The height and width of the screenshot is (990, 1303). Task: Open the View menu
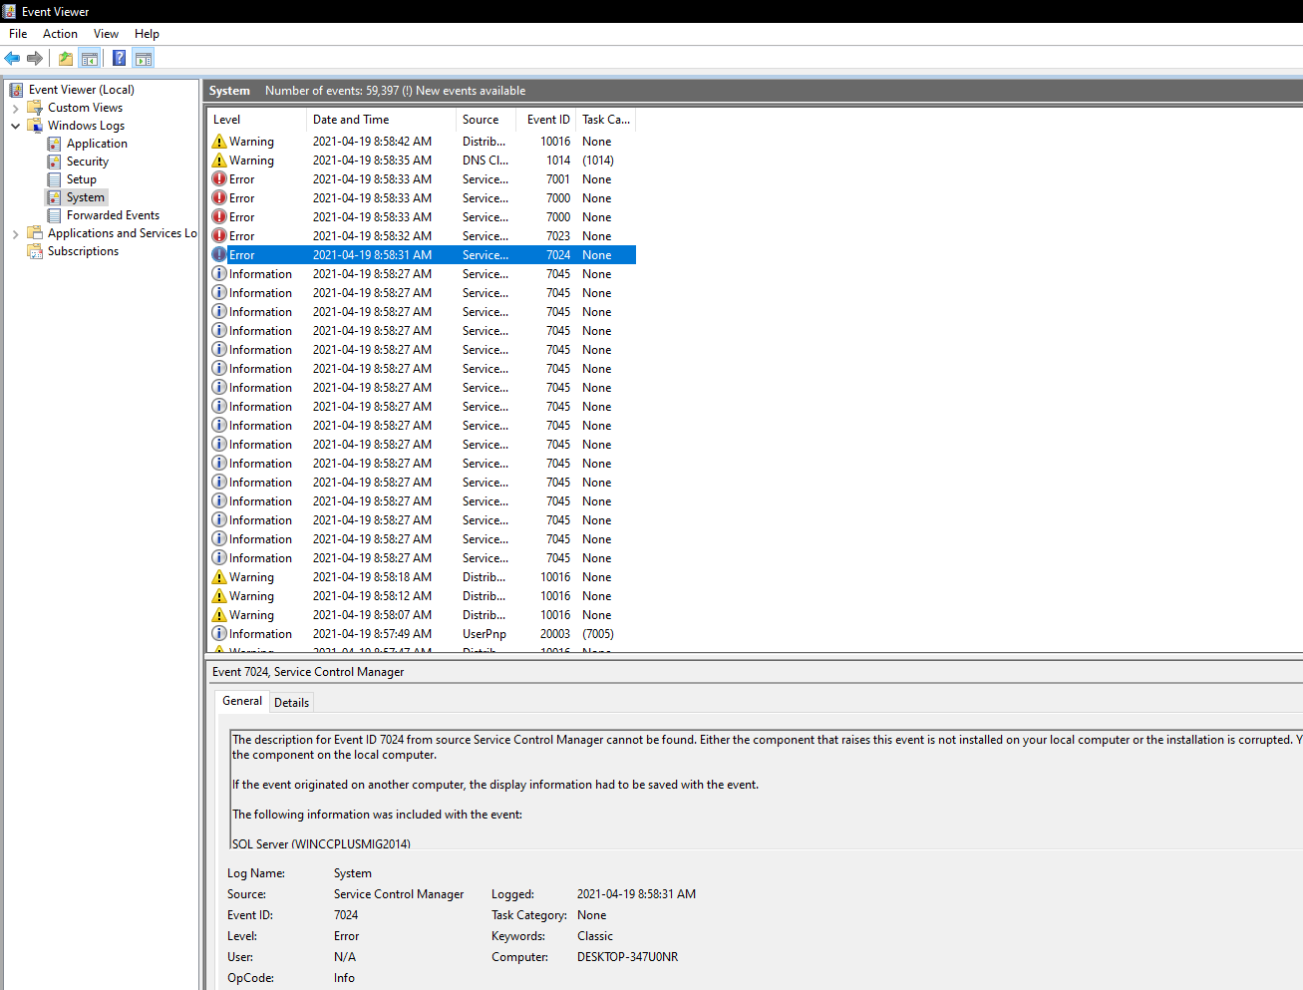point(106,34)
